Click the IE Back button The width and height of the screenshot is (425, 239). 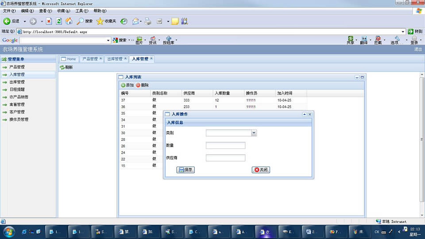click(x=11, y=21)
